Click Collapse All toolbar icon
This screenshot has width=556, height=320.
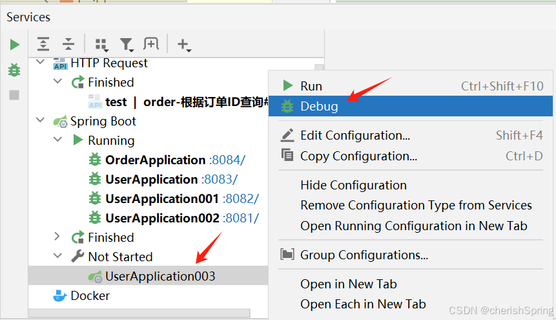[68, 44]
